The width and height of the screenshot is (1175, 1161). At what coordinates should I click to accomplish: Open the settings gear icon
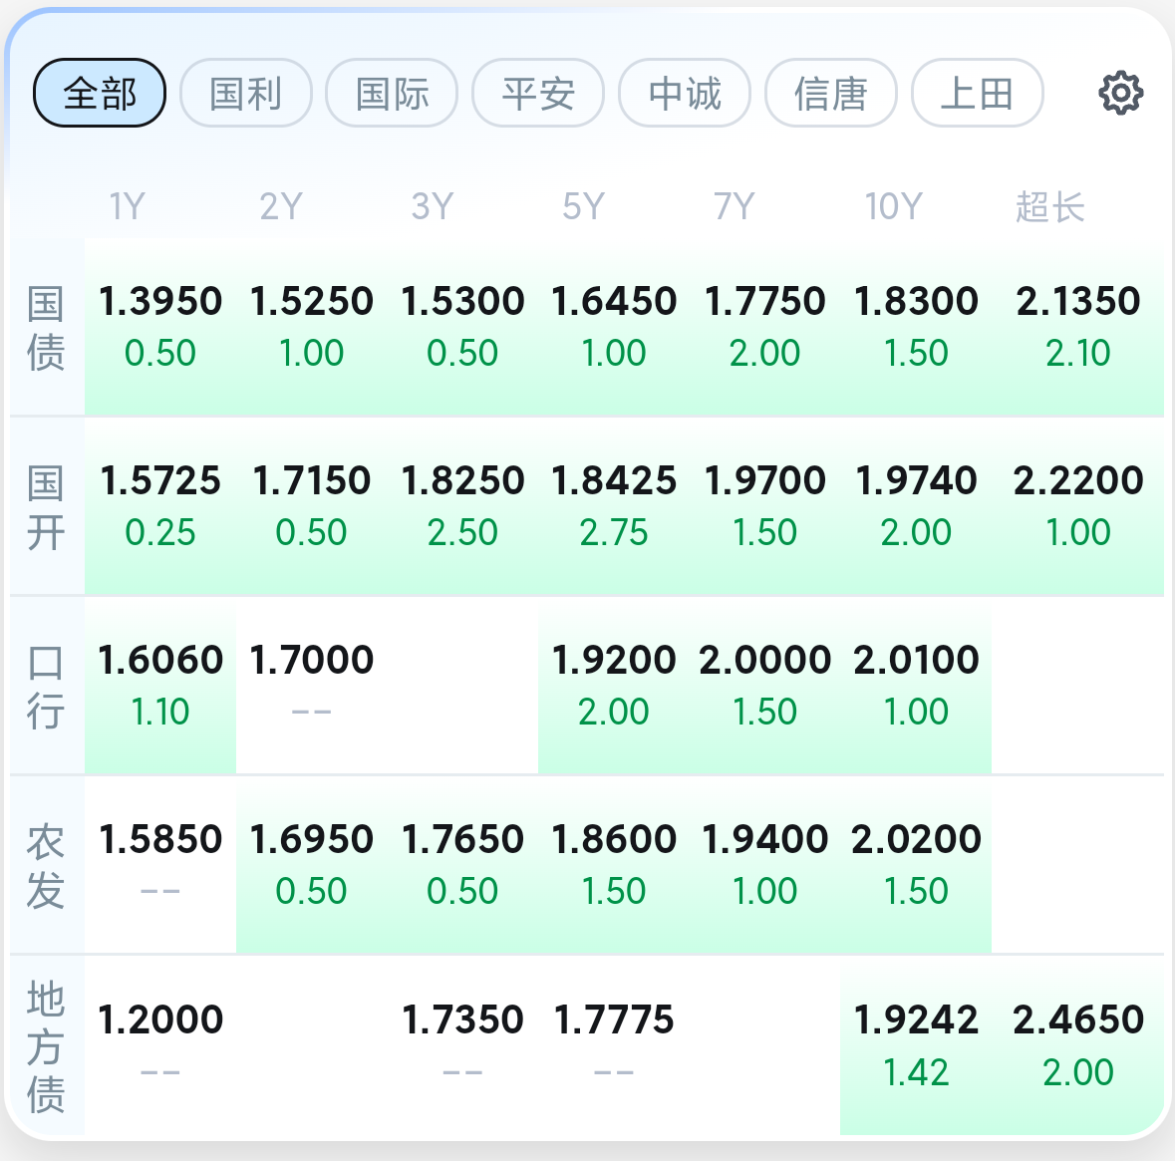[1120, 94]
